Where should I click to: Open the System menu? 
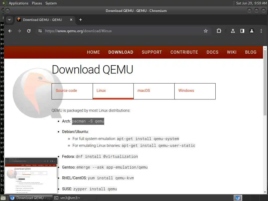tap(51, 3)
